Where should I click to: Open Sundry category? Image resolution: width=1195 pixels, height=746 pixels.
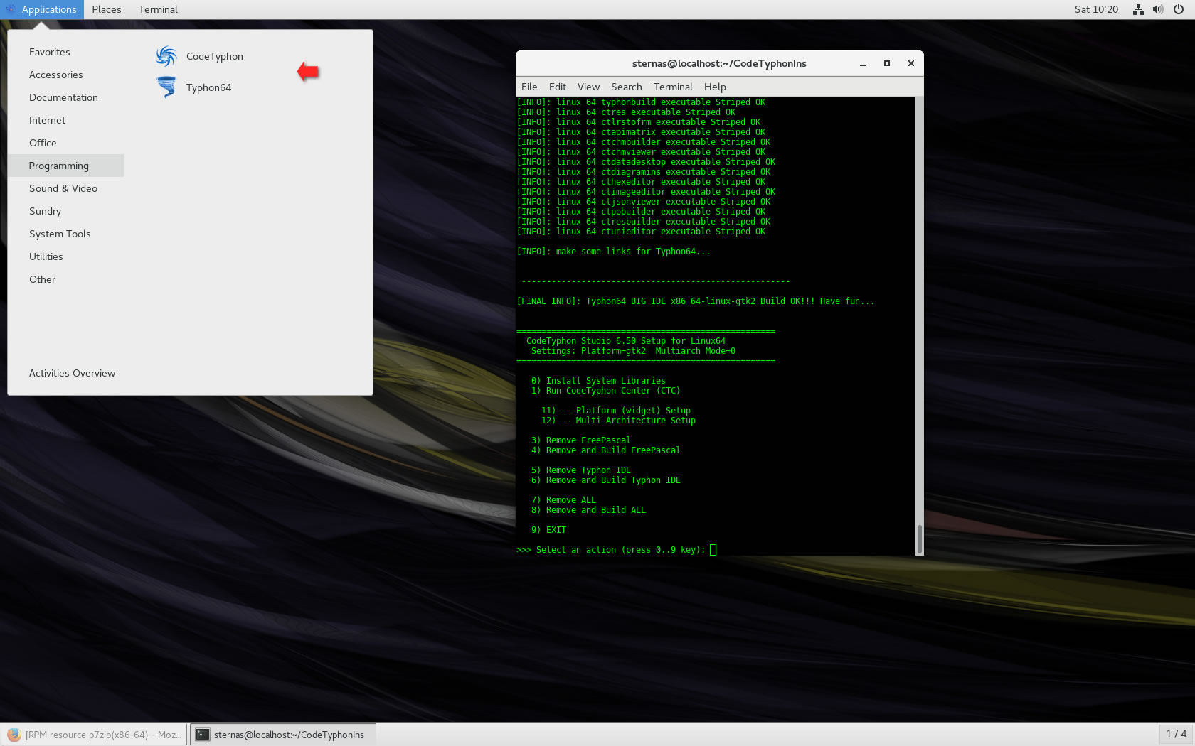[65, 211]
